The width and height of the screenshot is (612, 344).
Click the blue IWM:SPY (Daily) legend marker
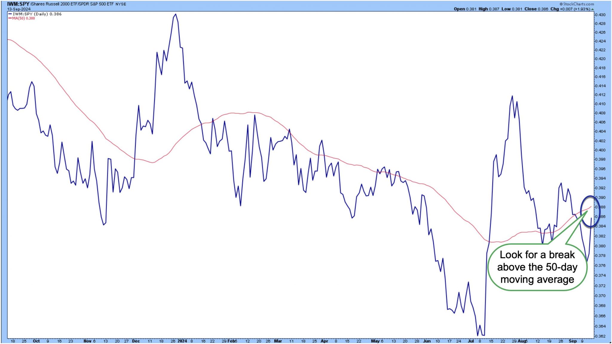tap(10, 14)
